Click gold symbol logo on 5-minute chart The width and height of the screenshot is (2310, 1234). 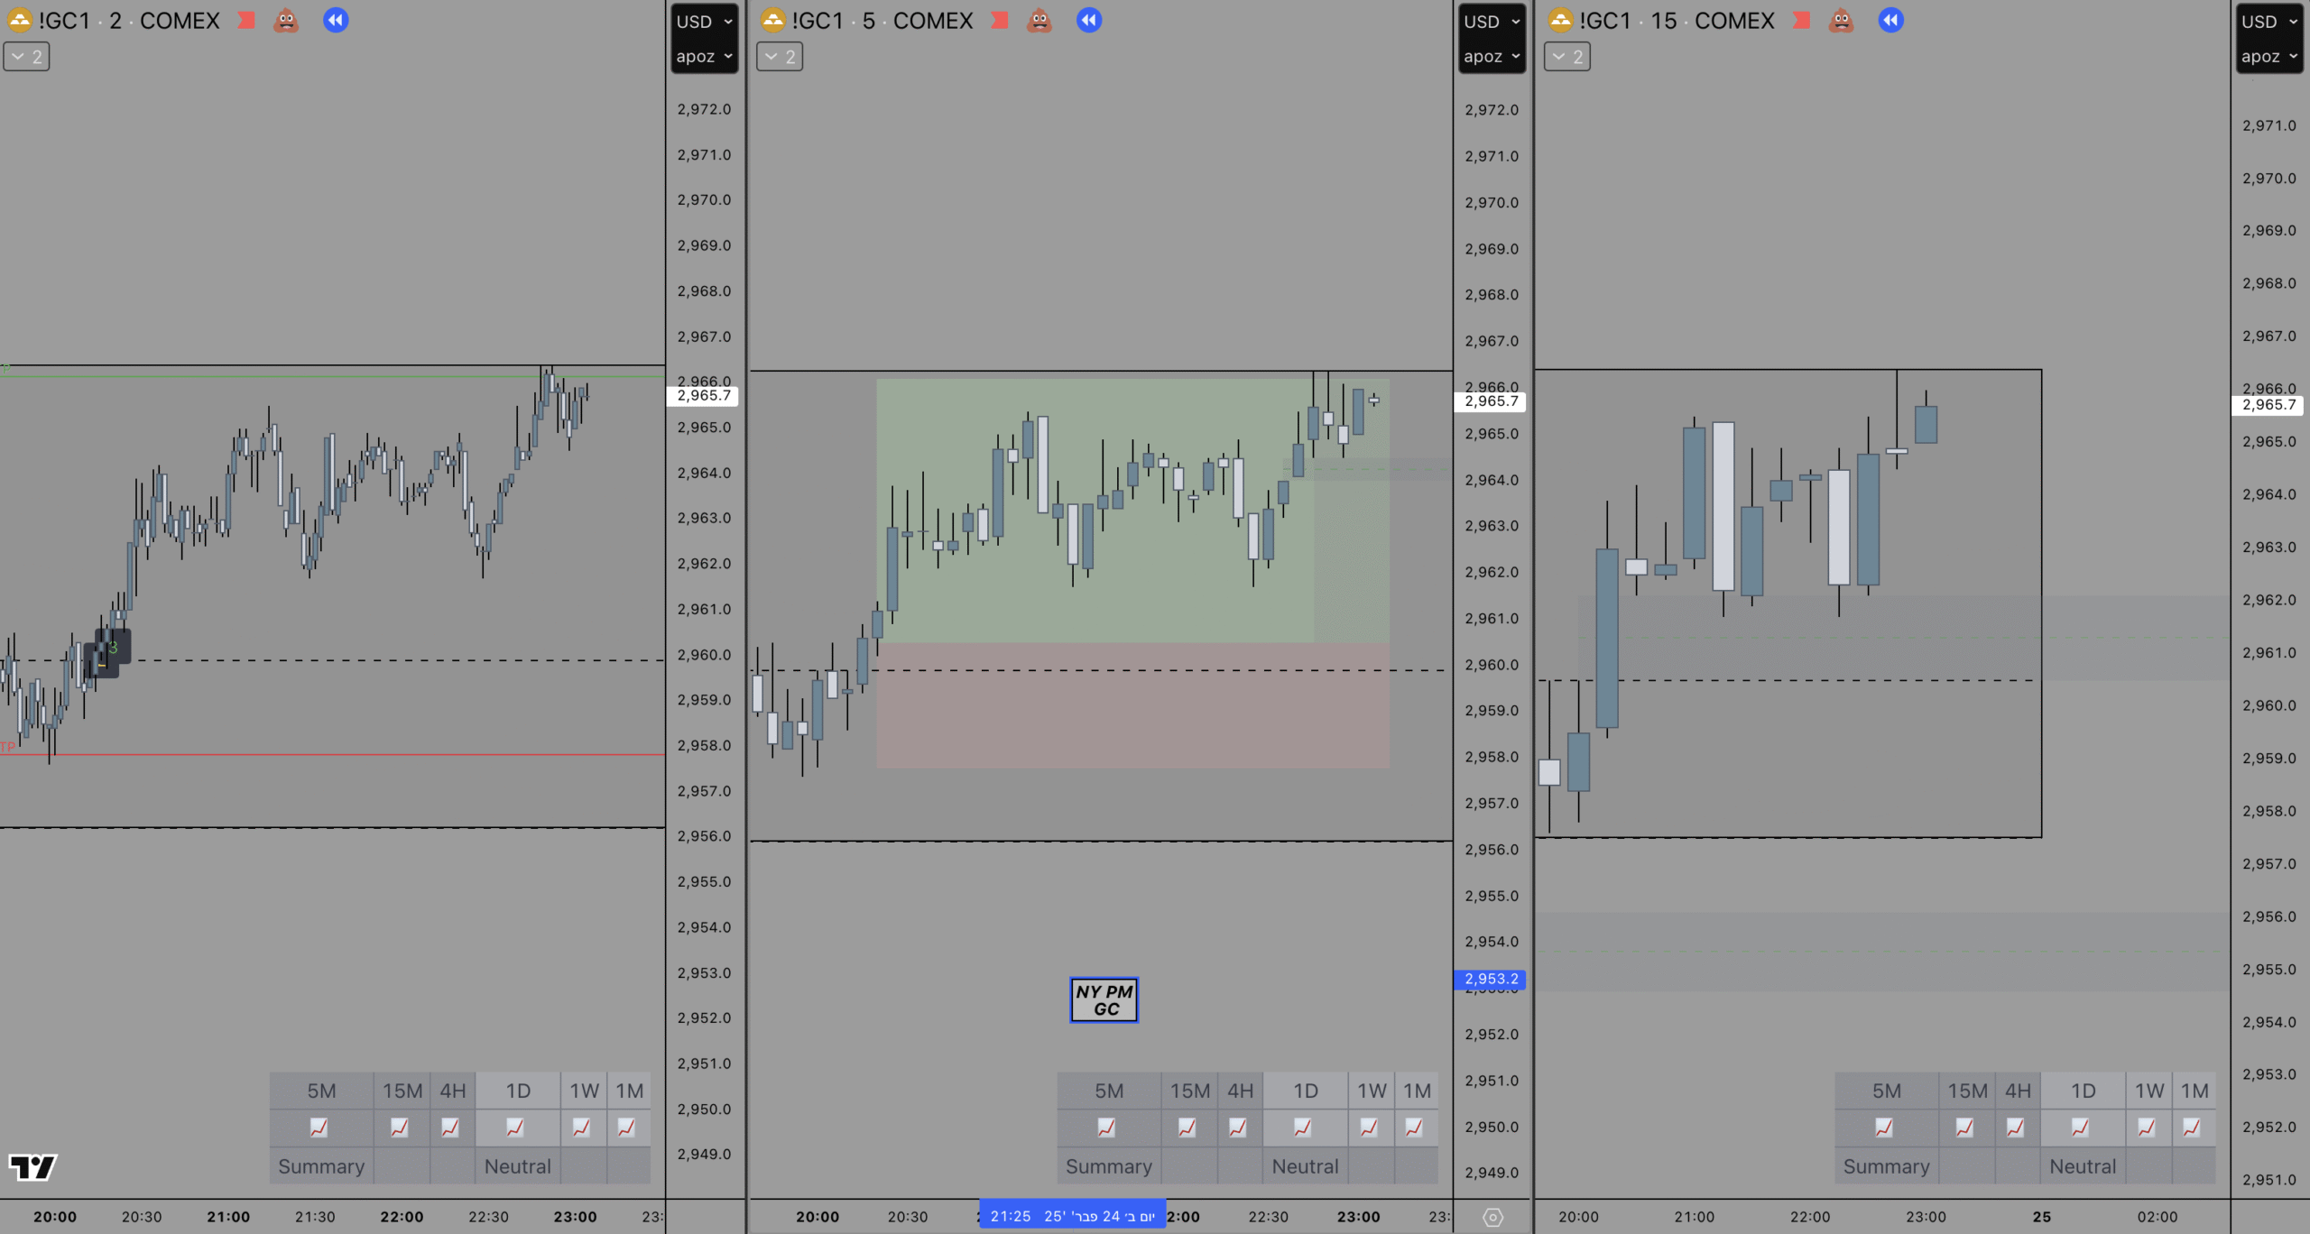pos(773,20)
